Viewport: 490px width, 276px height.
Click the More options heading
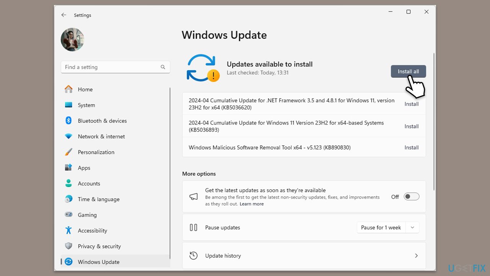(x=199, y=174)
